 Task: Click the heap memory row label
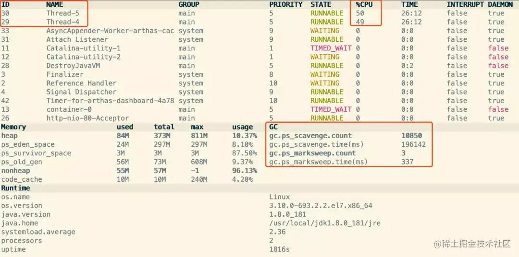click(9, 136)
